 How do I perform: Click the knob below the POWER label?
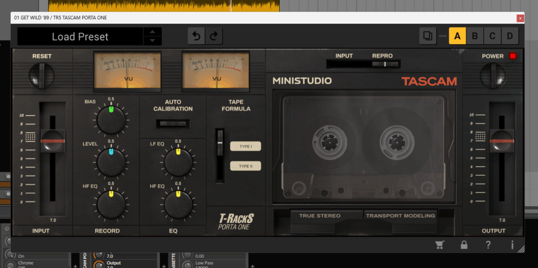[493, 75]
